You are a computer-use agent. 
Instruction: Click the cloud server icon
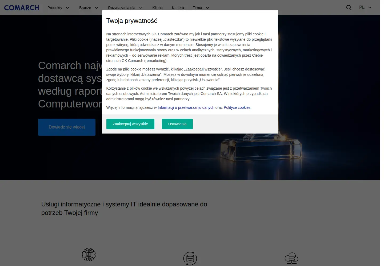pyautogui.click(x=291, y=258)
